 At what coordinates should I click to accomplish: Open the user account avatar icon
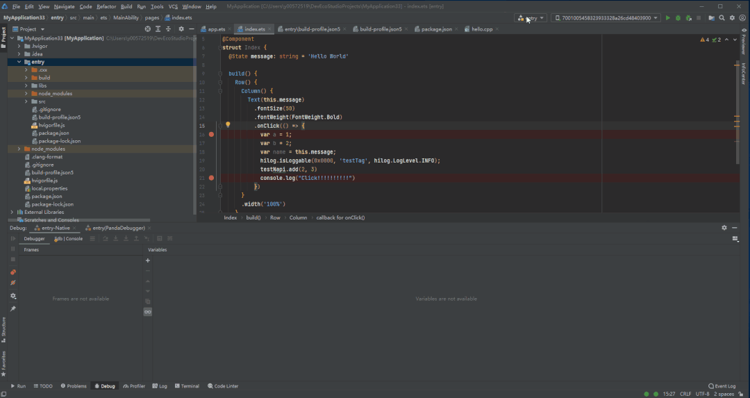(x=742, y=17)
